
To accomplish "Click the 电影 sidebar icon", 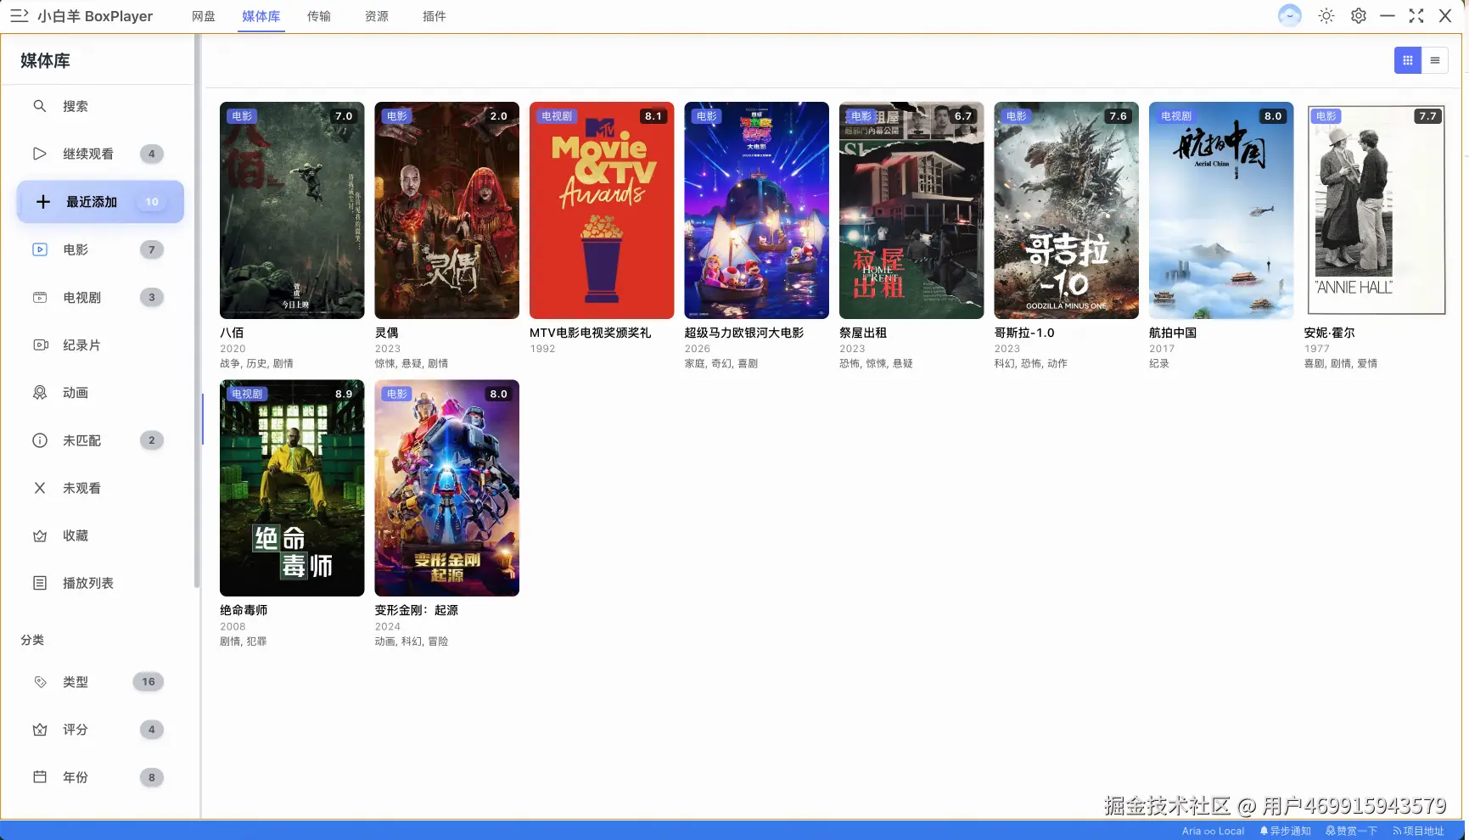I will 40,249.
